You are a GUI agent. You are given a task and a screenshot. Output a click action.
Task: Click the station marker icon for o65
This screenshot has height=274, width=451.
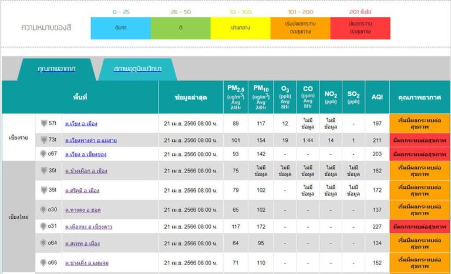(x=43, y=262)
